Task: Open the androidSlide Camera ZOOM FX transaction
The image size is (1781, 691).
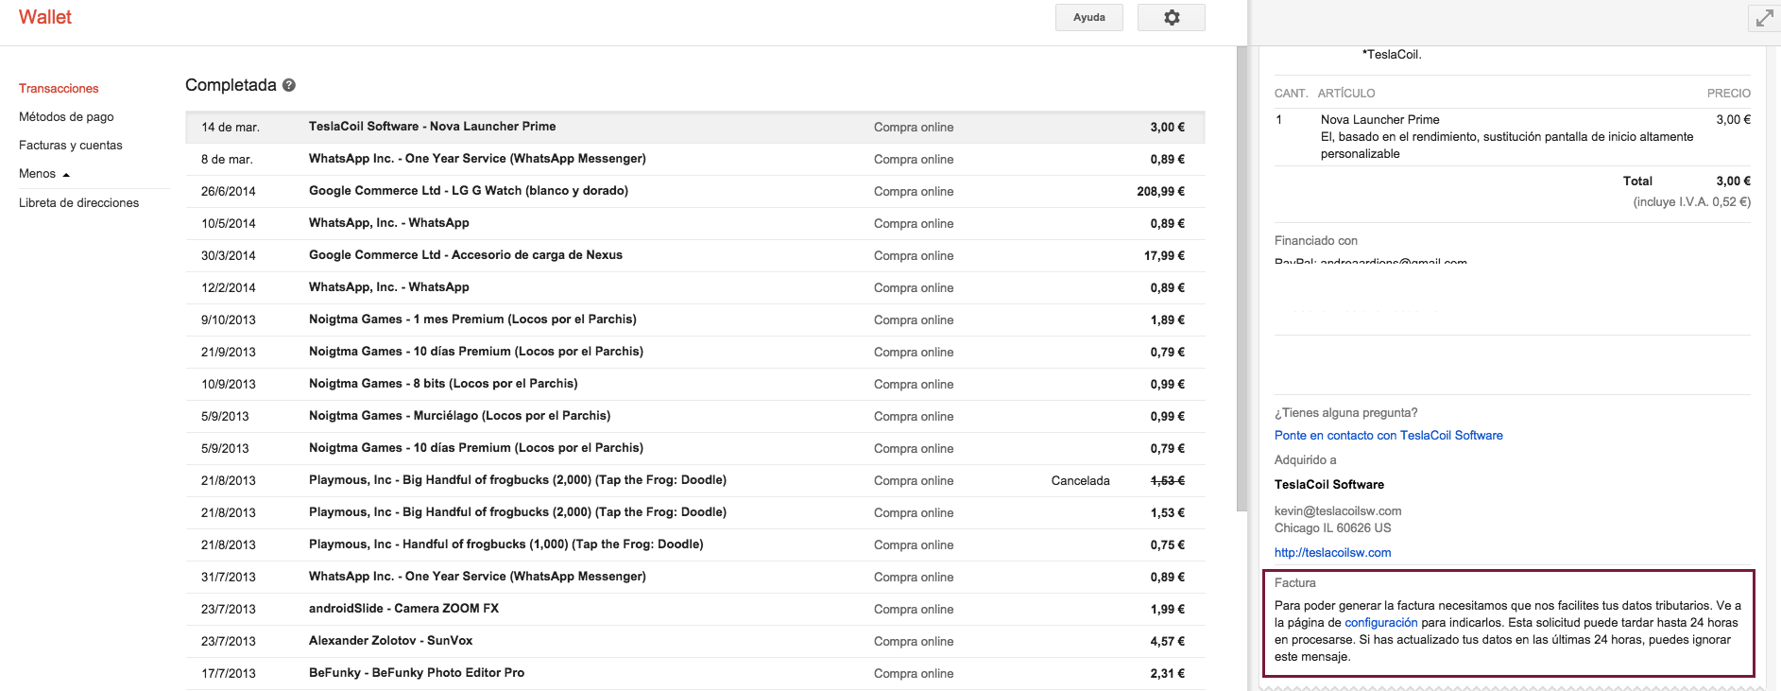Action: [695, 609]
